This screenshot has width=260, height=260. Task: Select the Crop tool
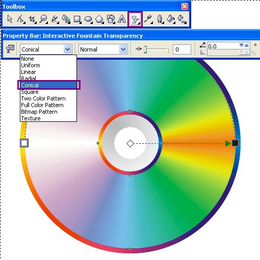coord(32,19)
